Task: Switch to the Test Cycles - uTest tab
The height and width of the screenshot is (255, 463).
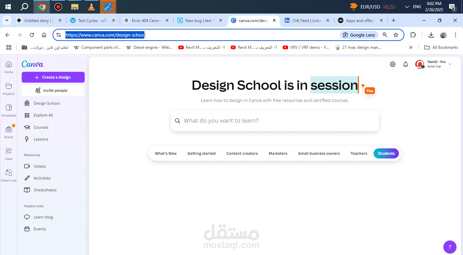Action: click(93, 20)
